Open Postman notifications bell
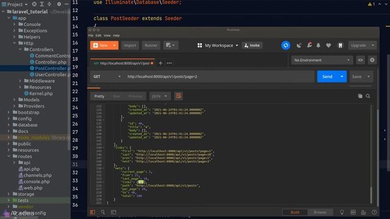390x219 pixels. click(318, 46)
